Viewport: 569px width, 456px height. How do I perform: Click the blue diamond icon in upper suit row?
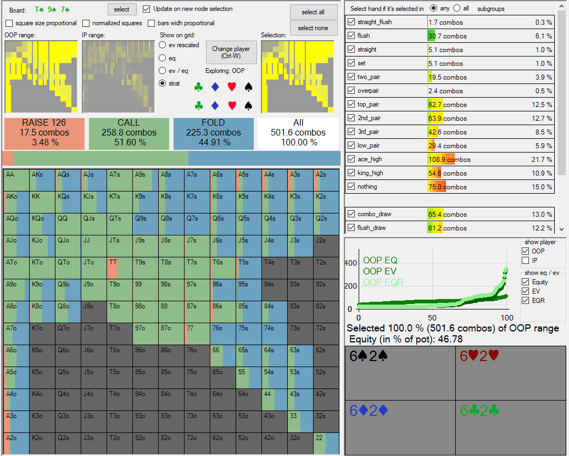click(215, 87)
